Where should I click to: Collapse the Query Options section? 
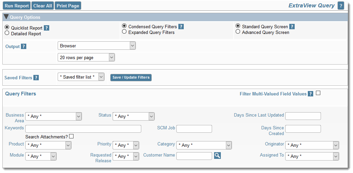pos(6,17)
